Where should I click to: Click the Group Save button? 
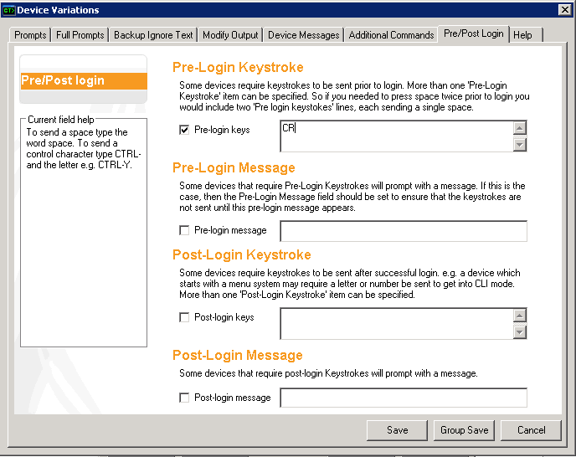point(465,430)
